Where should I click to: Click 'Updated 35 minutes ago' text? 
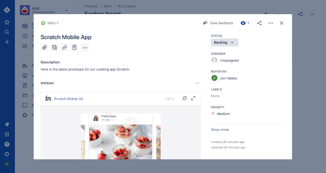[x=228, y=147]
